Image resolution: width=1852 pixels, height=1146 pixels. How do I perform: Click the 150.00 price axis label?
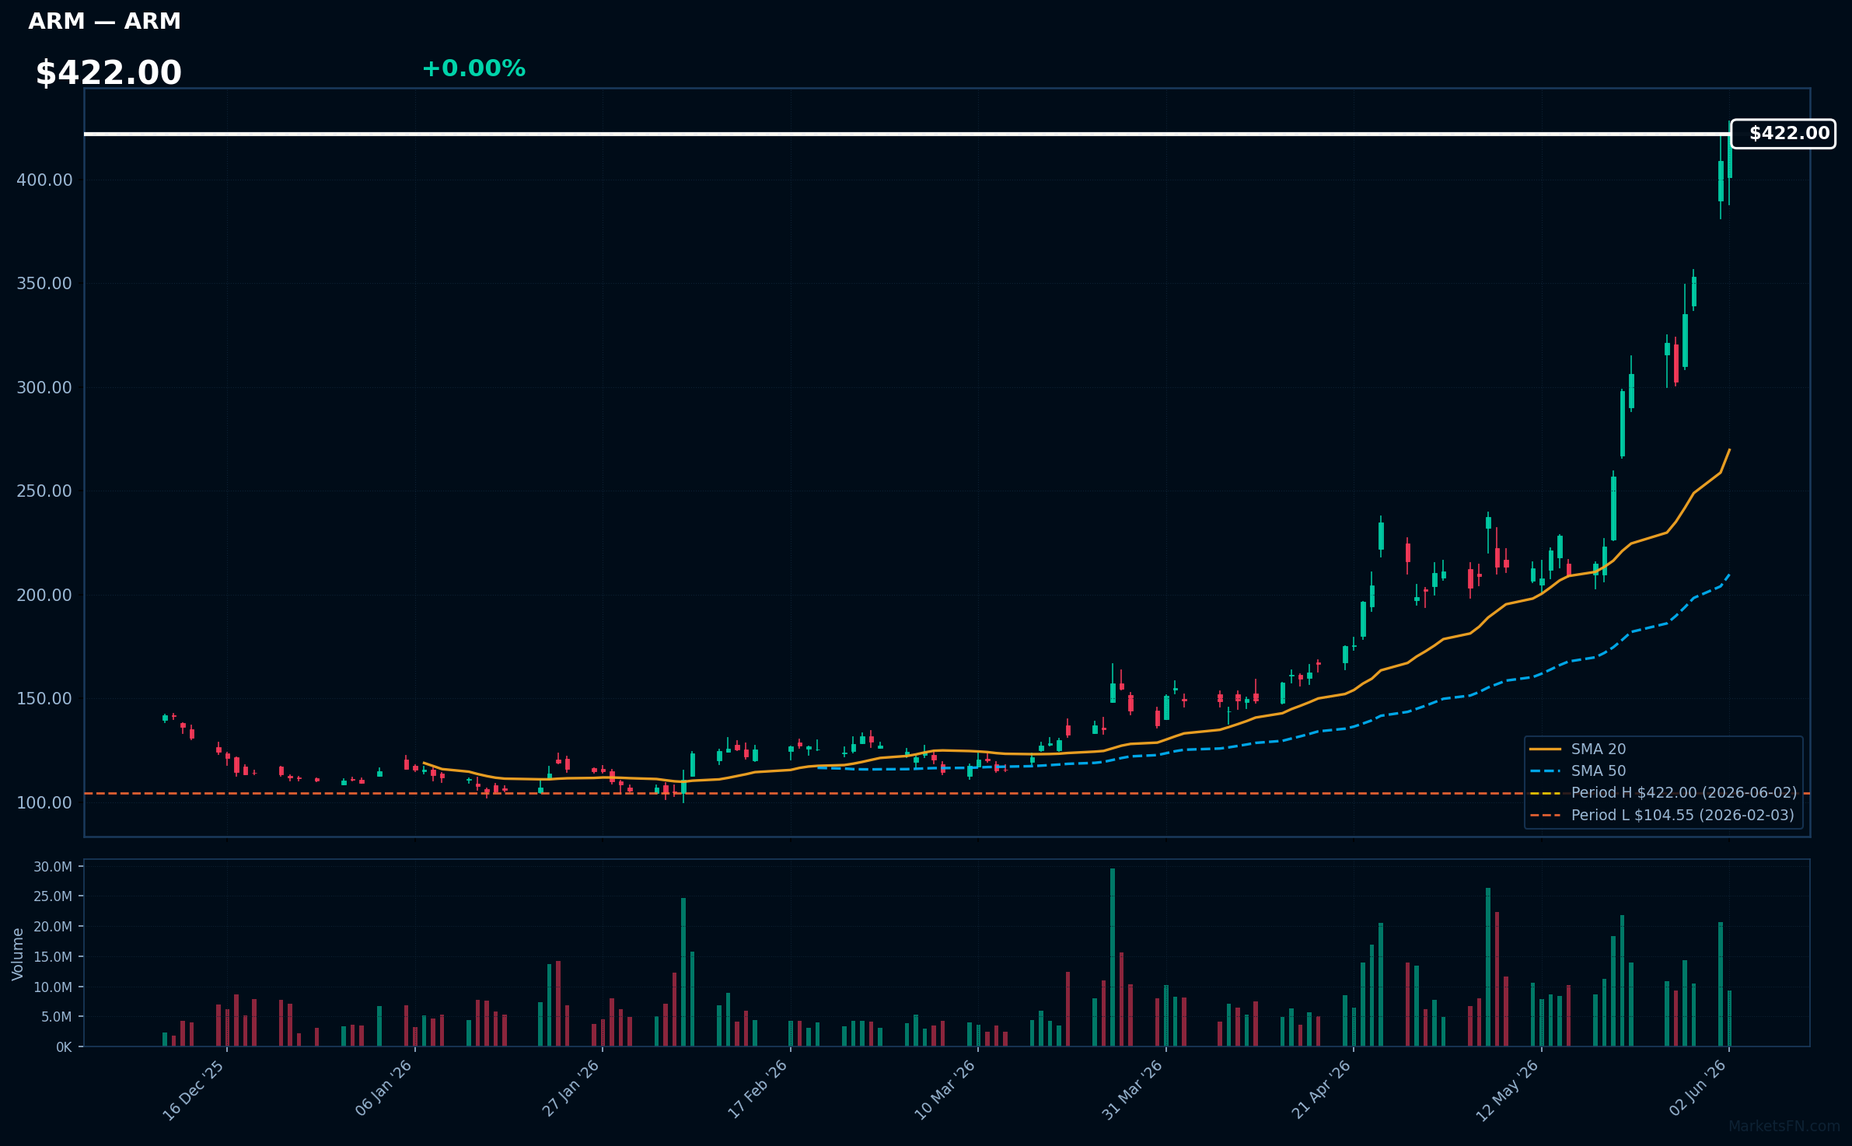click(x=44, y=699)
